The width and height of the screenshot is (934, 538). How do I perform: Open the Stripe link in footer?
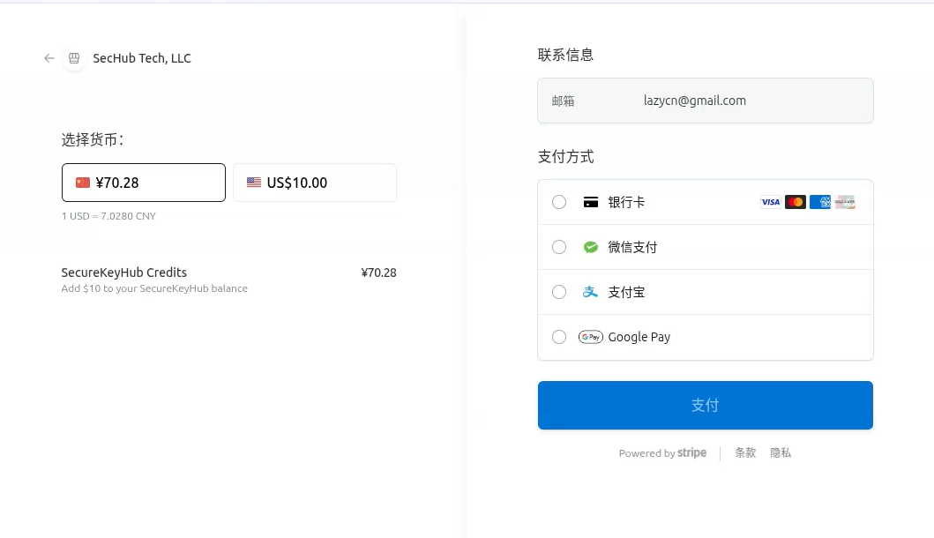(662, 452)
